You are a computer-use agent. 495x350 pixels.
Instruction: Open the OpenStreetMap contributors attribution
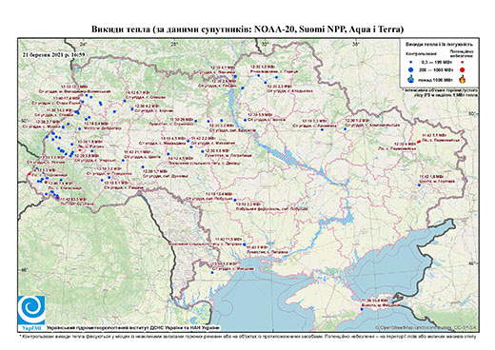(x=426, y=327)
